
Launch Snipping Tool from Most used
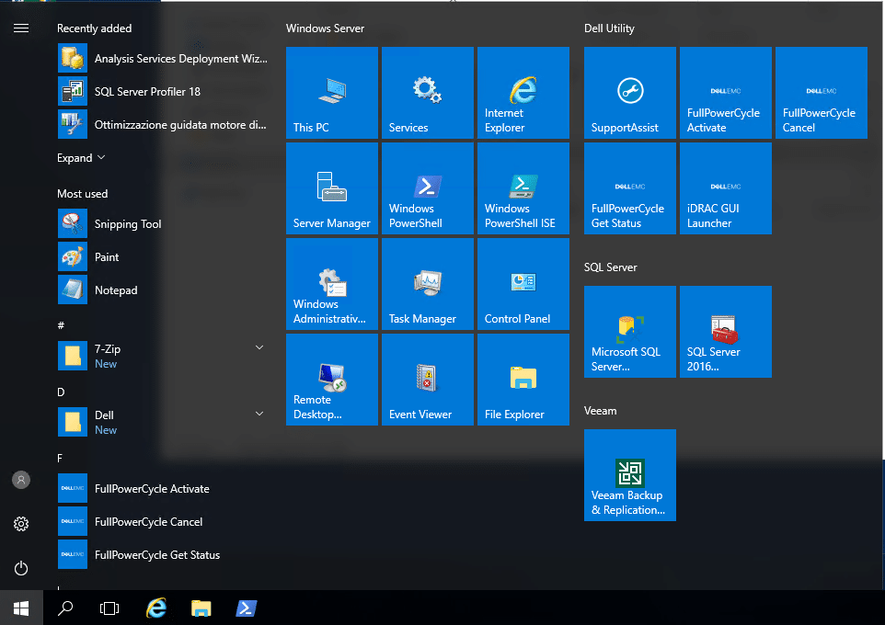coord(163,223)
